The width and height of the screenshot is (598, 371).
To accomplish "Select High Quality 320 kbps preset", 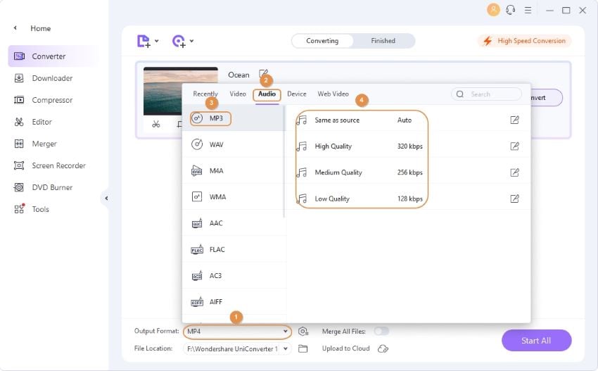I will 408,146.
